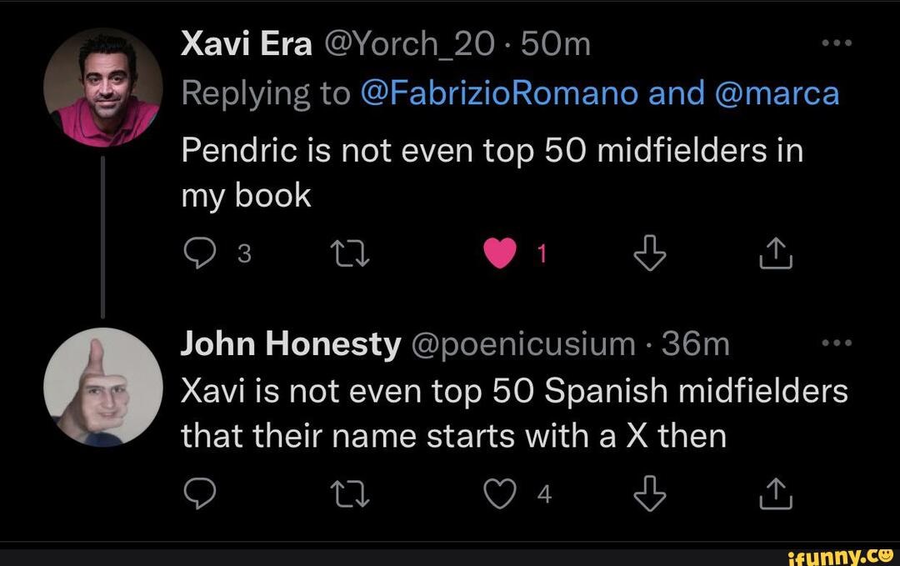Retweet John Honesty's tweet
Viewport: 900px width, 566px height.
click(x=343, y=495)
